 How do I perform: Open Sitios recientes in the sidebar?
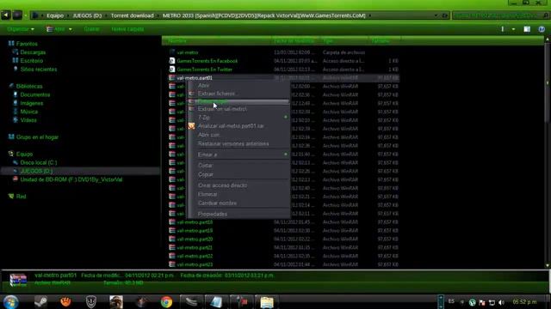[x=38, y=70]
